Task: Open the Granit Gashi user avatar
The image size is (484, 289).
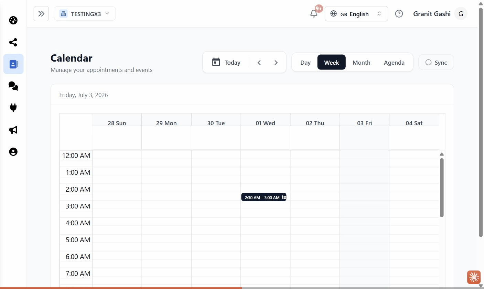Action: pyautogui.click(x=461, y=14)
